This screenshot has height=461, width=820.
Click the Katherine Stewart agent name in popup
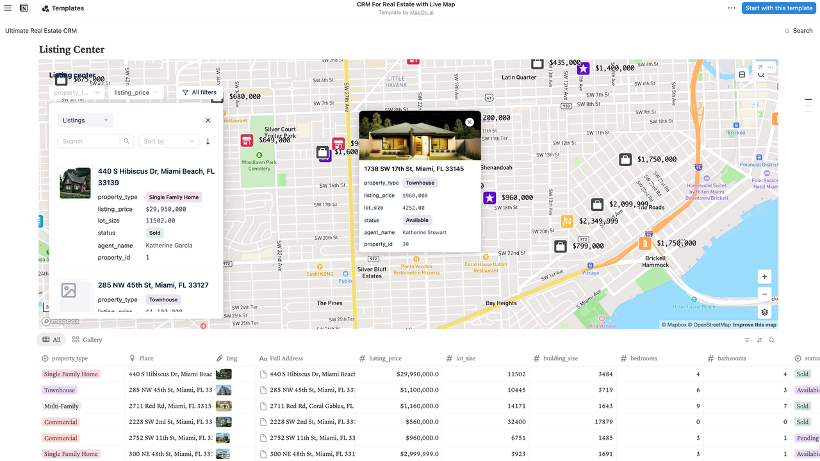pos(424,232)
